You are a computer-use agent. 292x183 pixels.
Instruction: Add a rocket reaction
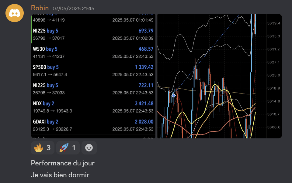68,148
